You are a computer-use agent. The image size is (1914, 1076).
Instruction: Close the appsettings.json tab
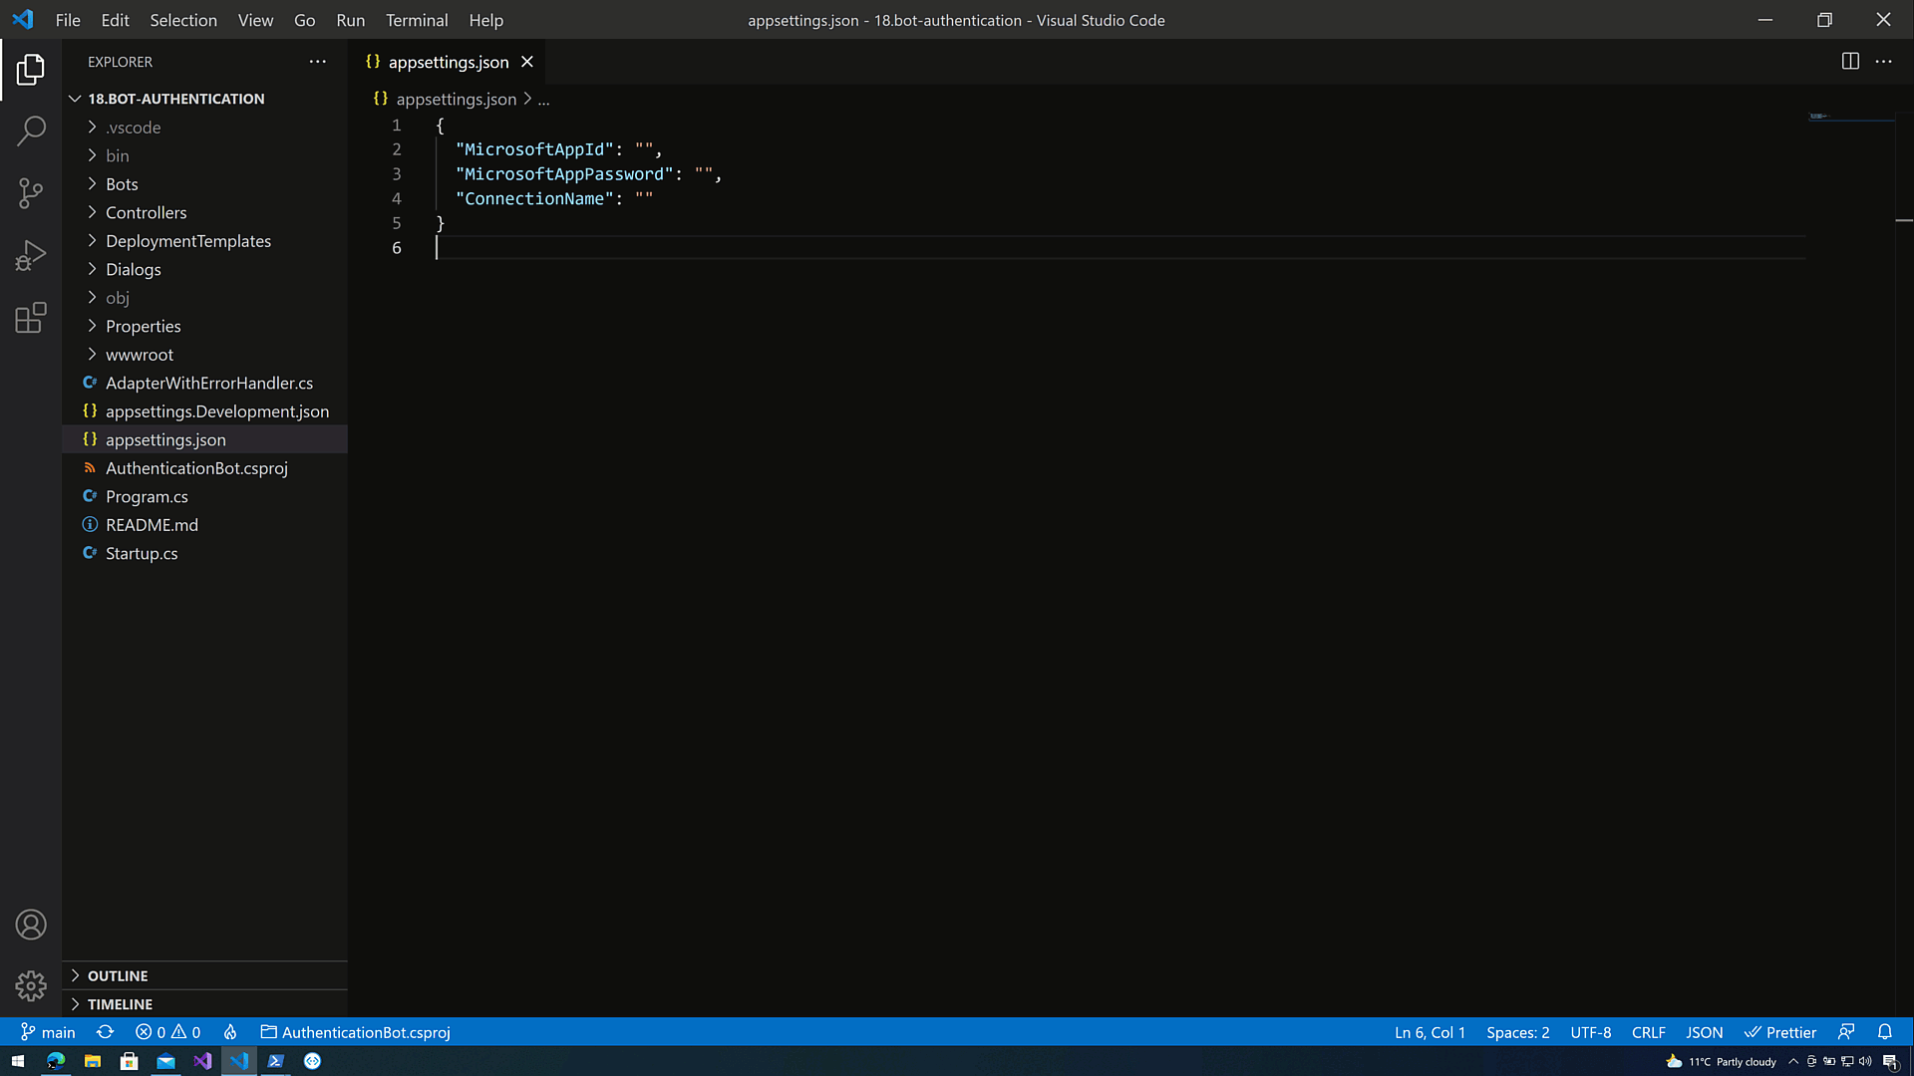point(527,62)
